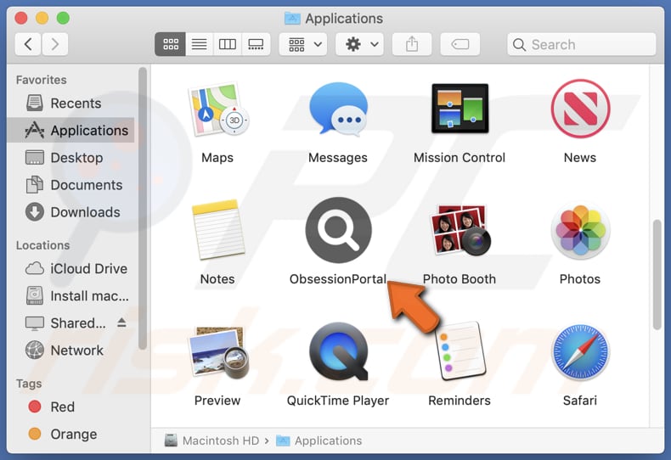Click the Photo Booth name label
The image size is (671, 460).
tap(460, 279)
